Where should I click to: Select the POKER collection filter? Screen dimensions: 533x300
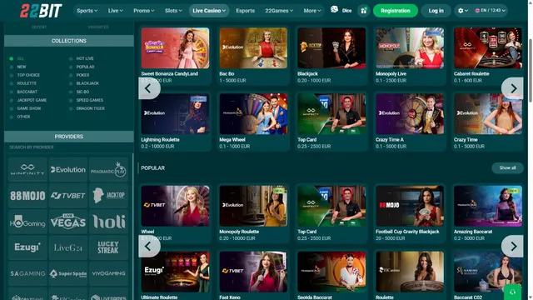(x=79, y=75)
